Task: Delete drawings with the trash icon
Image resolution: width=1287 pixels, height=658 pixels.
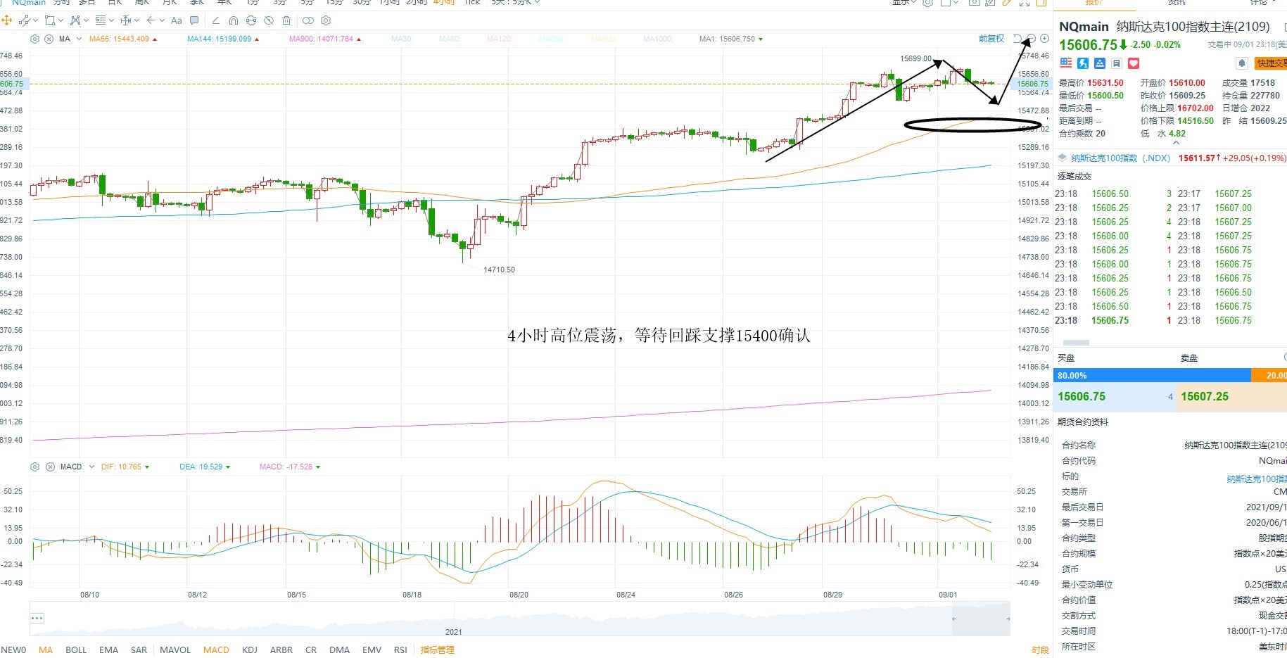Action: 286,20
